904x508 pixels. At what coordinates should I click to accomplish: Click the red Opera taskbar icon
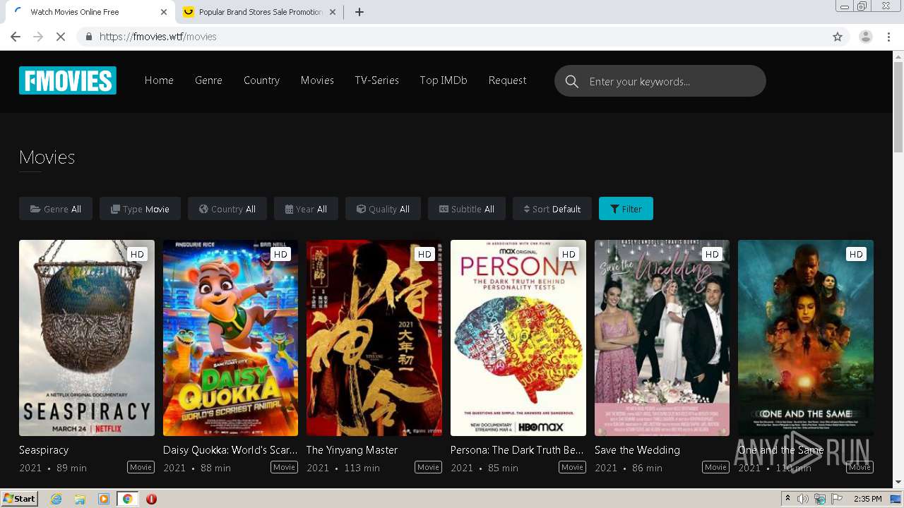point(151,499)
